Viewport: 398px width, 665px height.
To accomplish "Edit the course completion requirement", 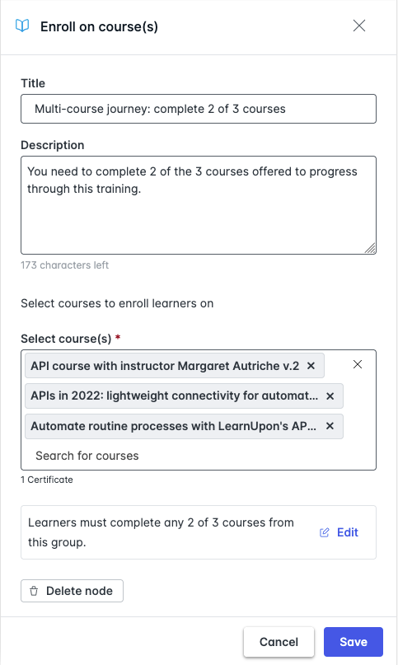I will 339,532.
